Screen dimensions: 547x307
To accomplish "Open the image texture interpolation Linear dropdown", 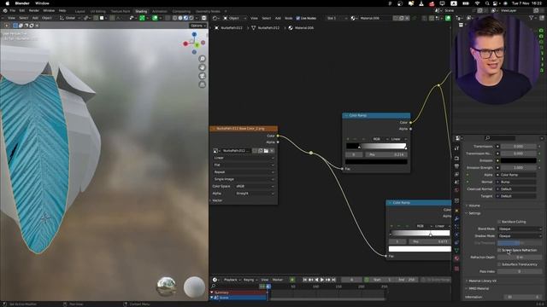I will pyautogui.click(x=243, y=158).
